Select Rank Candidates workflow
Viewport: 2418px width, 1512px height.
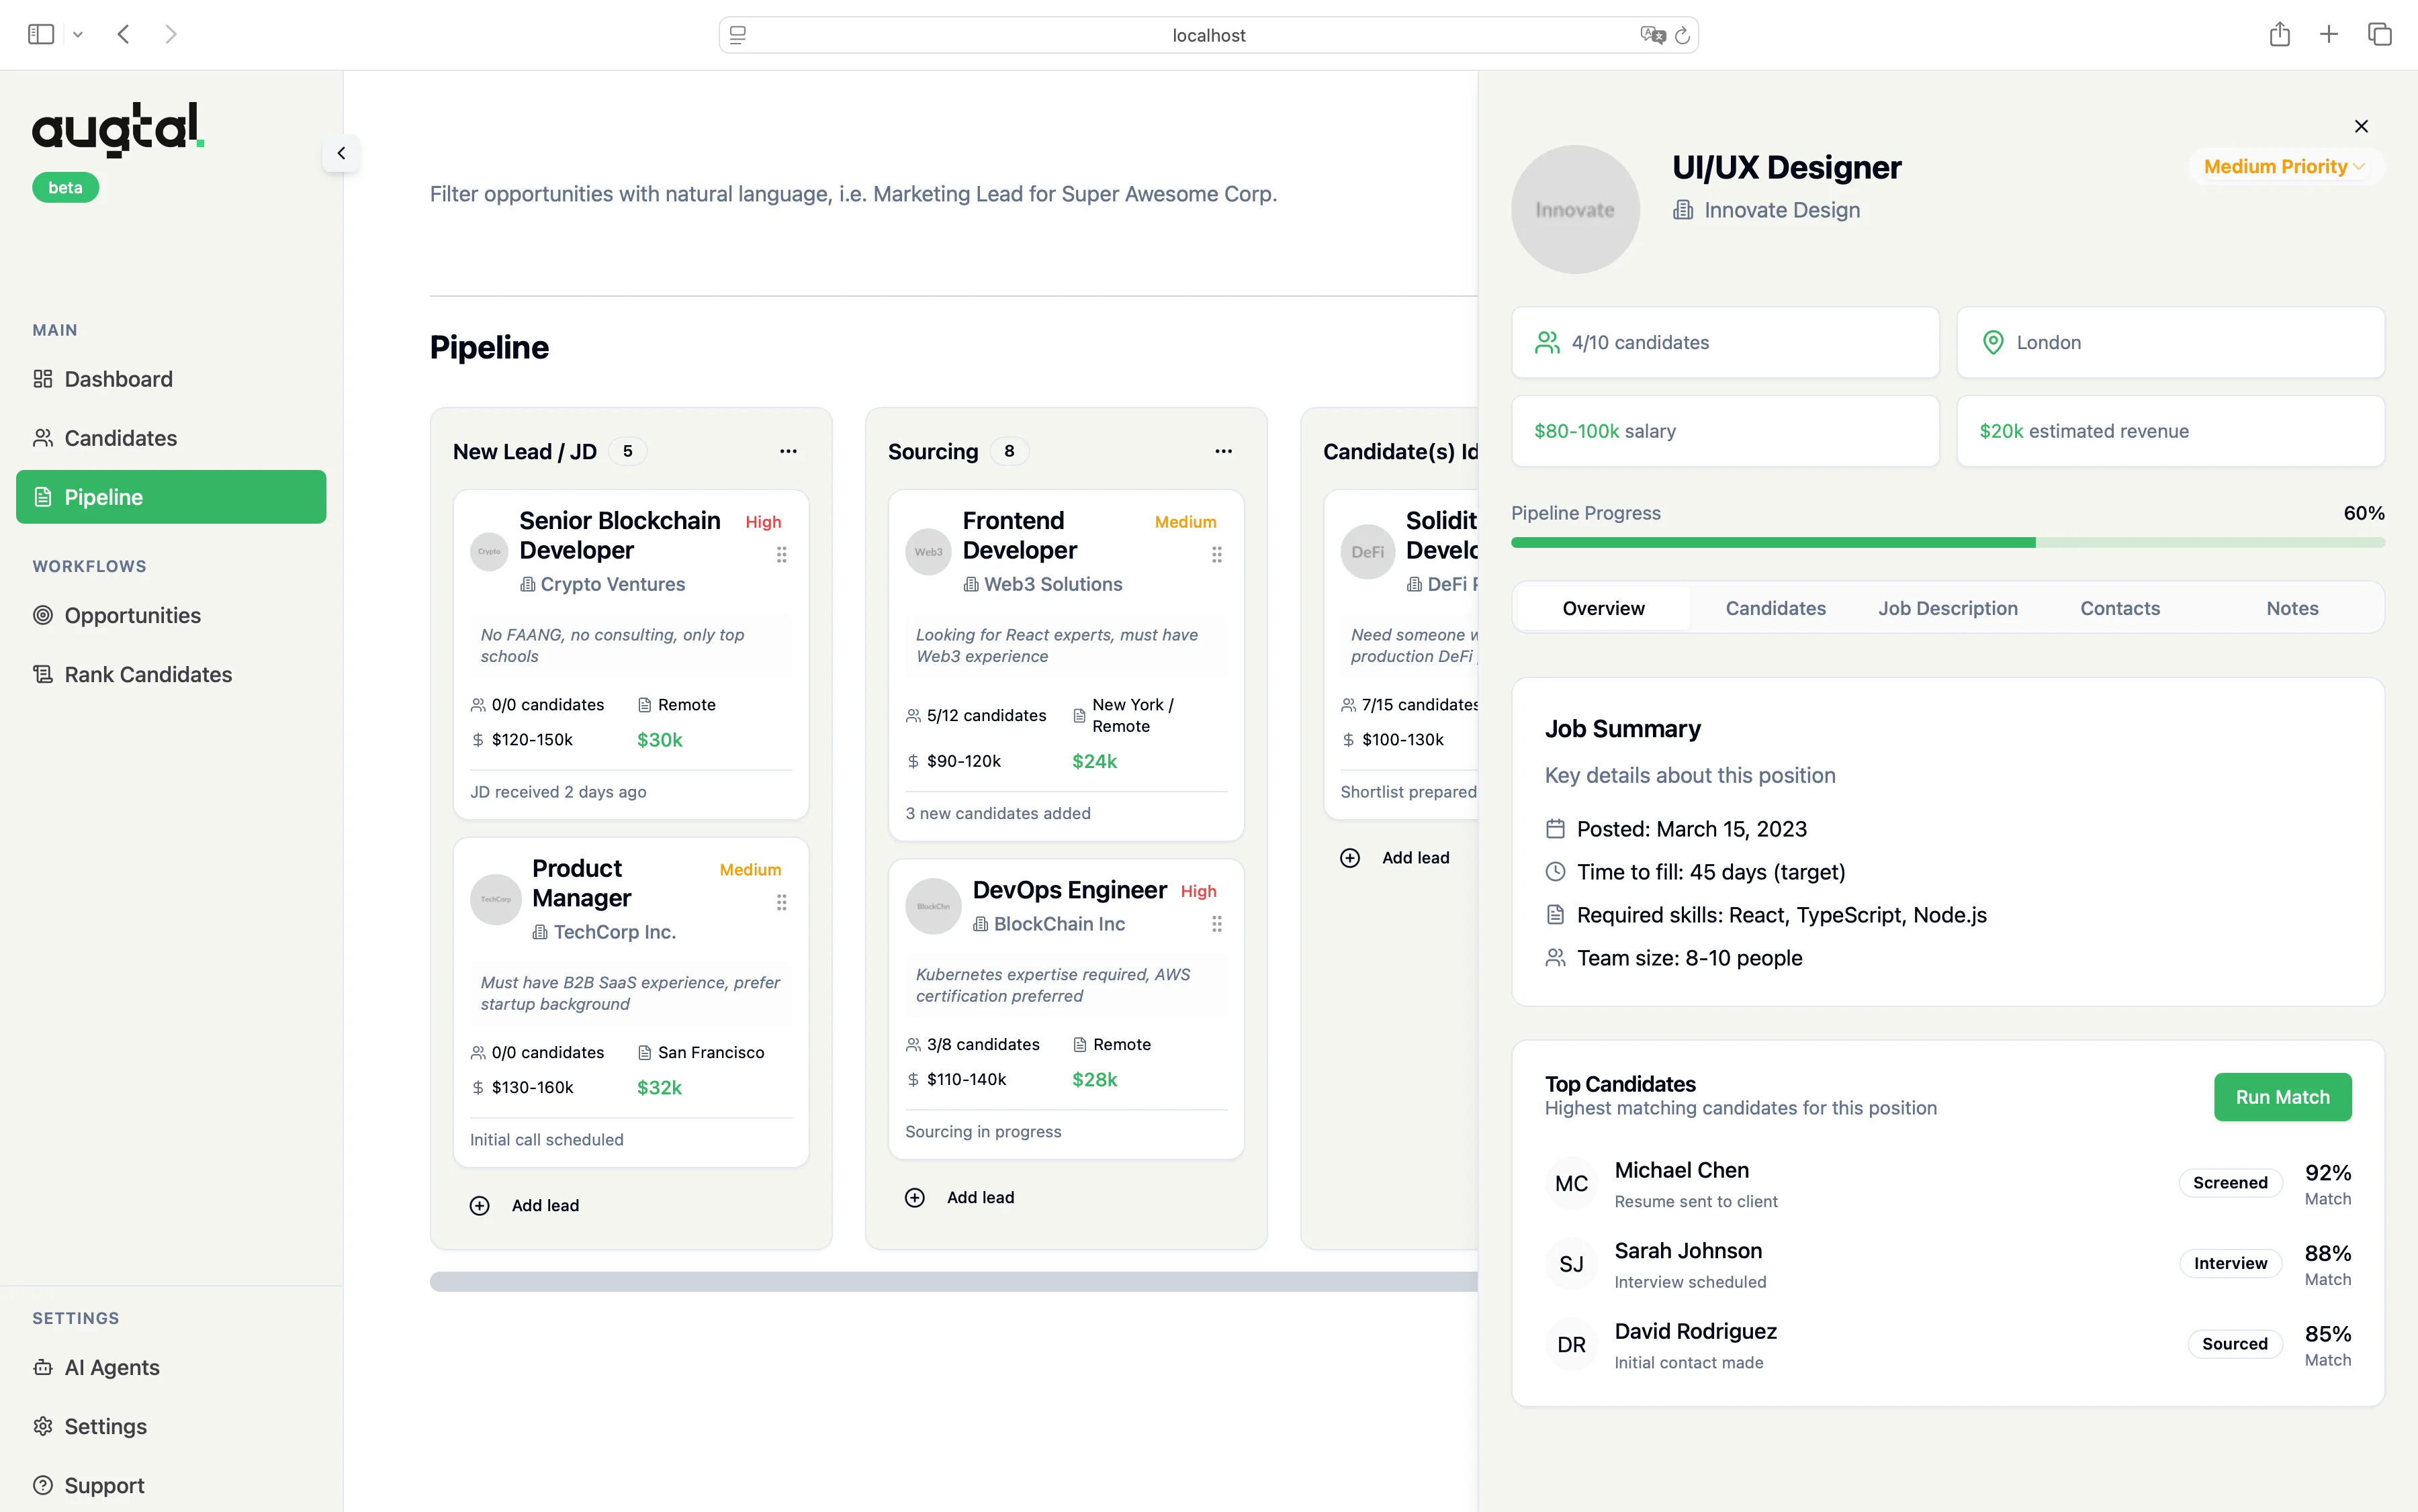coord(147,674)
